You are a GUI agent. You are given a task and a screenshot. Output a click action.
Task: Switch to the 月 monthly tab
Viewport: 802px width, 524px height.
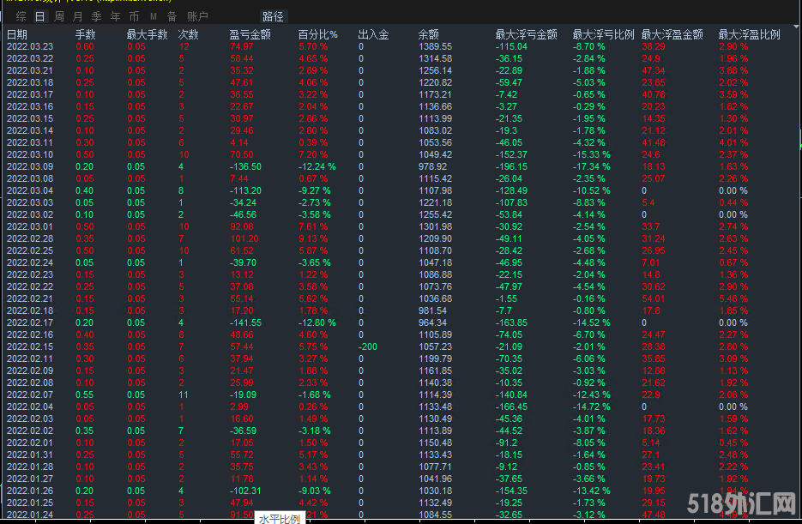(x=77, y=16)
